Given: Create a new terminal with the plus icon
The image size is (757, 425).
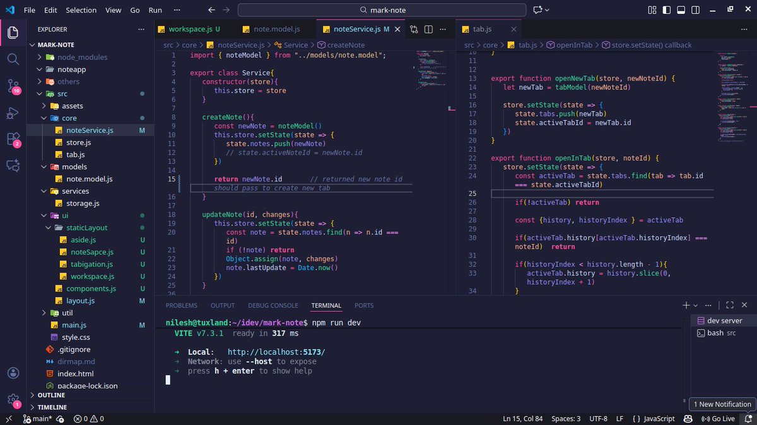Looking at the screenshot, I should (686, 305).
